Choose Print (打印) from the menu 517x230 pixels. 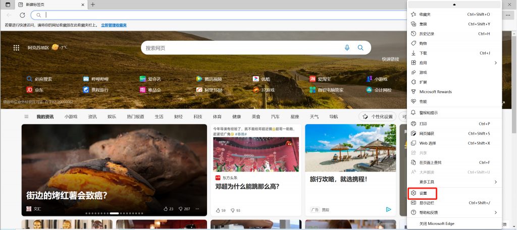click(x=454, y=124)
